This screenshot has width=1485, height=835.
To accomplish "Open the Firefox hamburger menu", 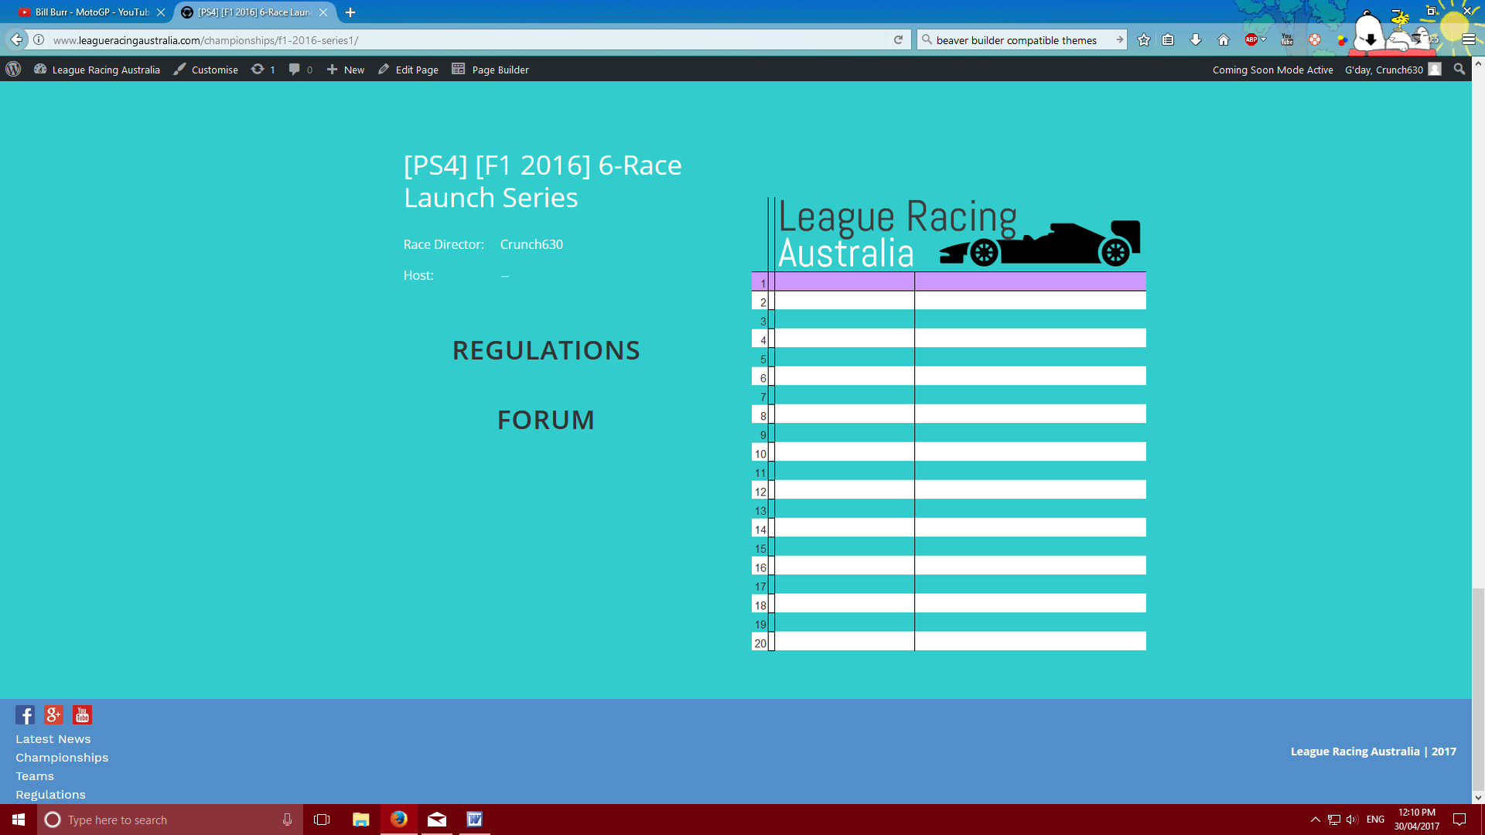I will pos(1469,40).
